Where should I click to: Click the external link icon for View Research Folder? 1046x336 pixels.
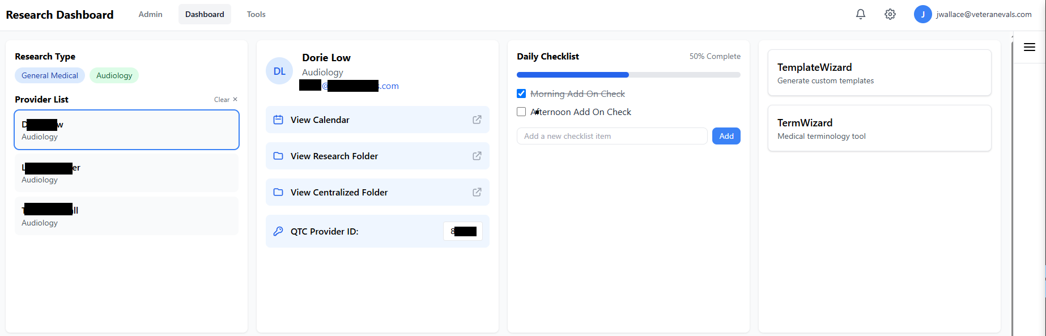click(477, 156)
